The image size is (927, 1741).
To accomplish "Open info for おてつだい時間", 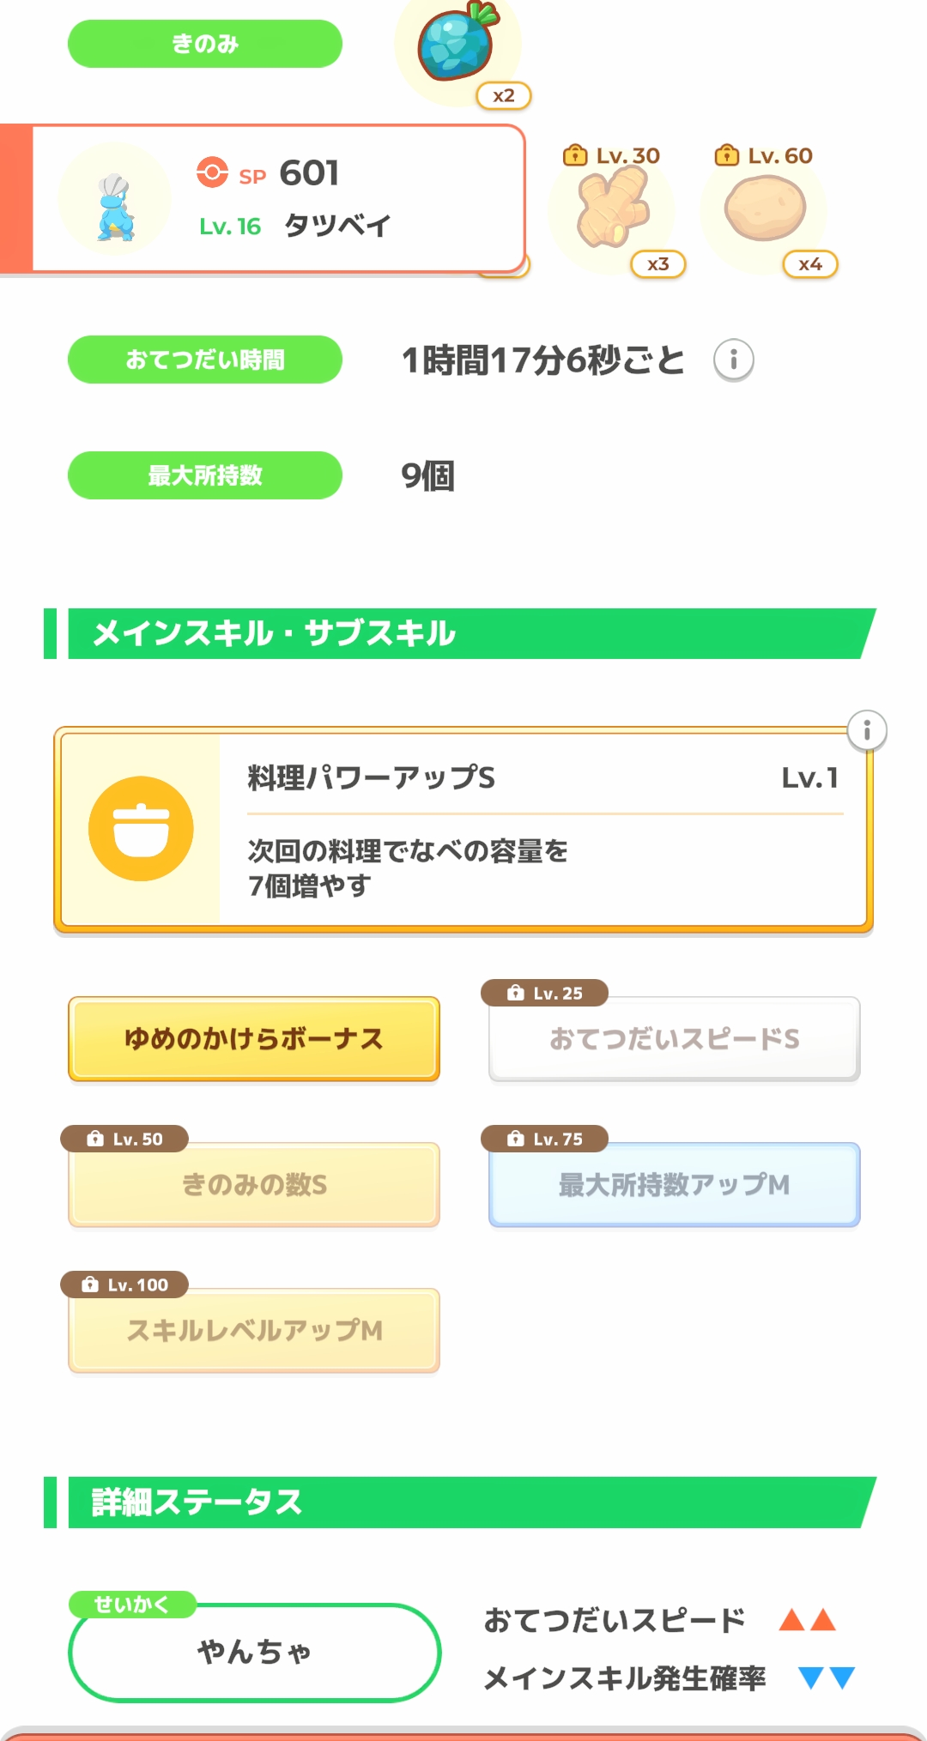I will (x=733, y=360).
